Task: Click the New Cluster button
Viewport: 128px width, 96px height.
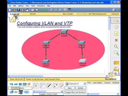Action: [x=68, y=14]
